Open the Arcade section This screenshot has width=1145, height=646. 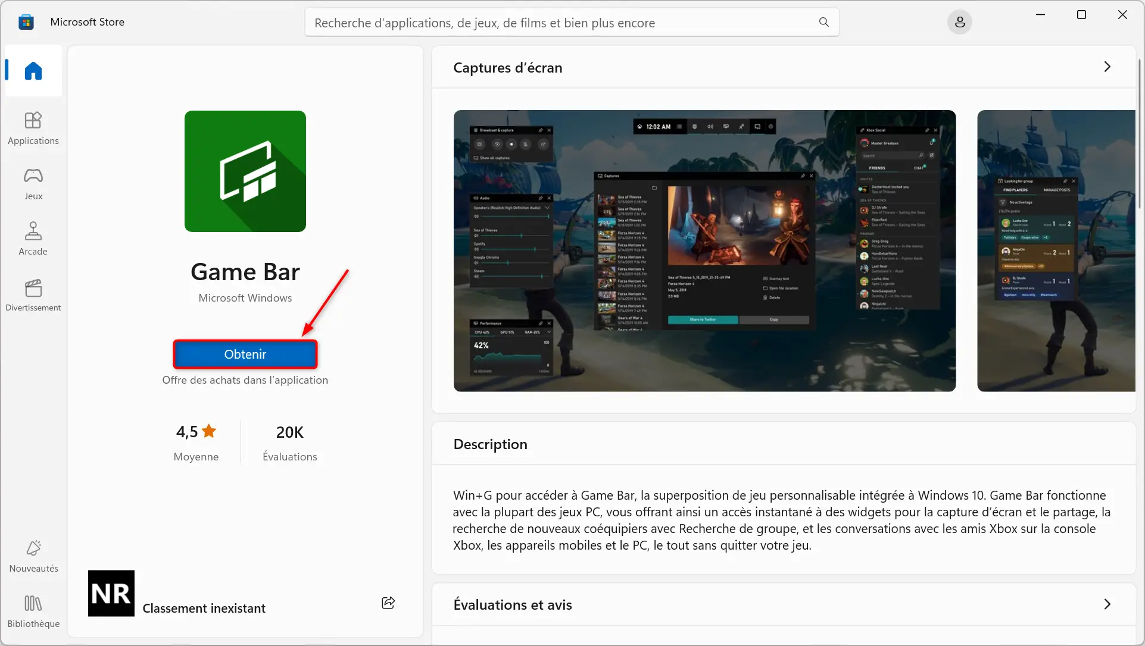(33, 239)
